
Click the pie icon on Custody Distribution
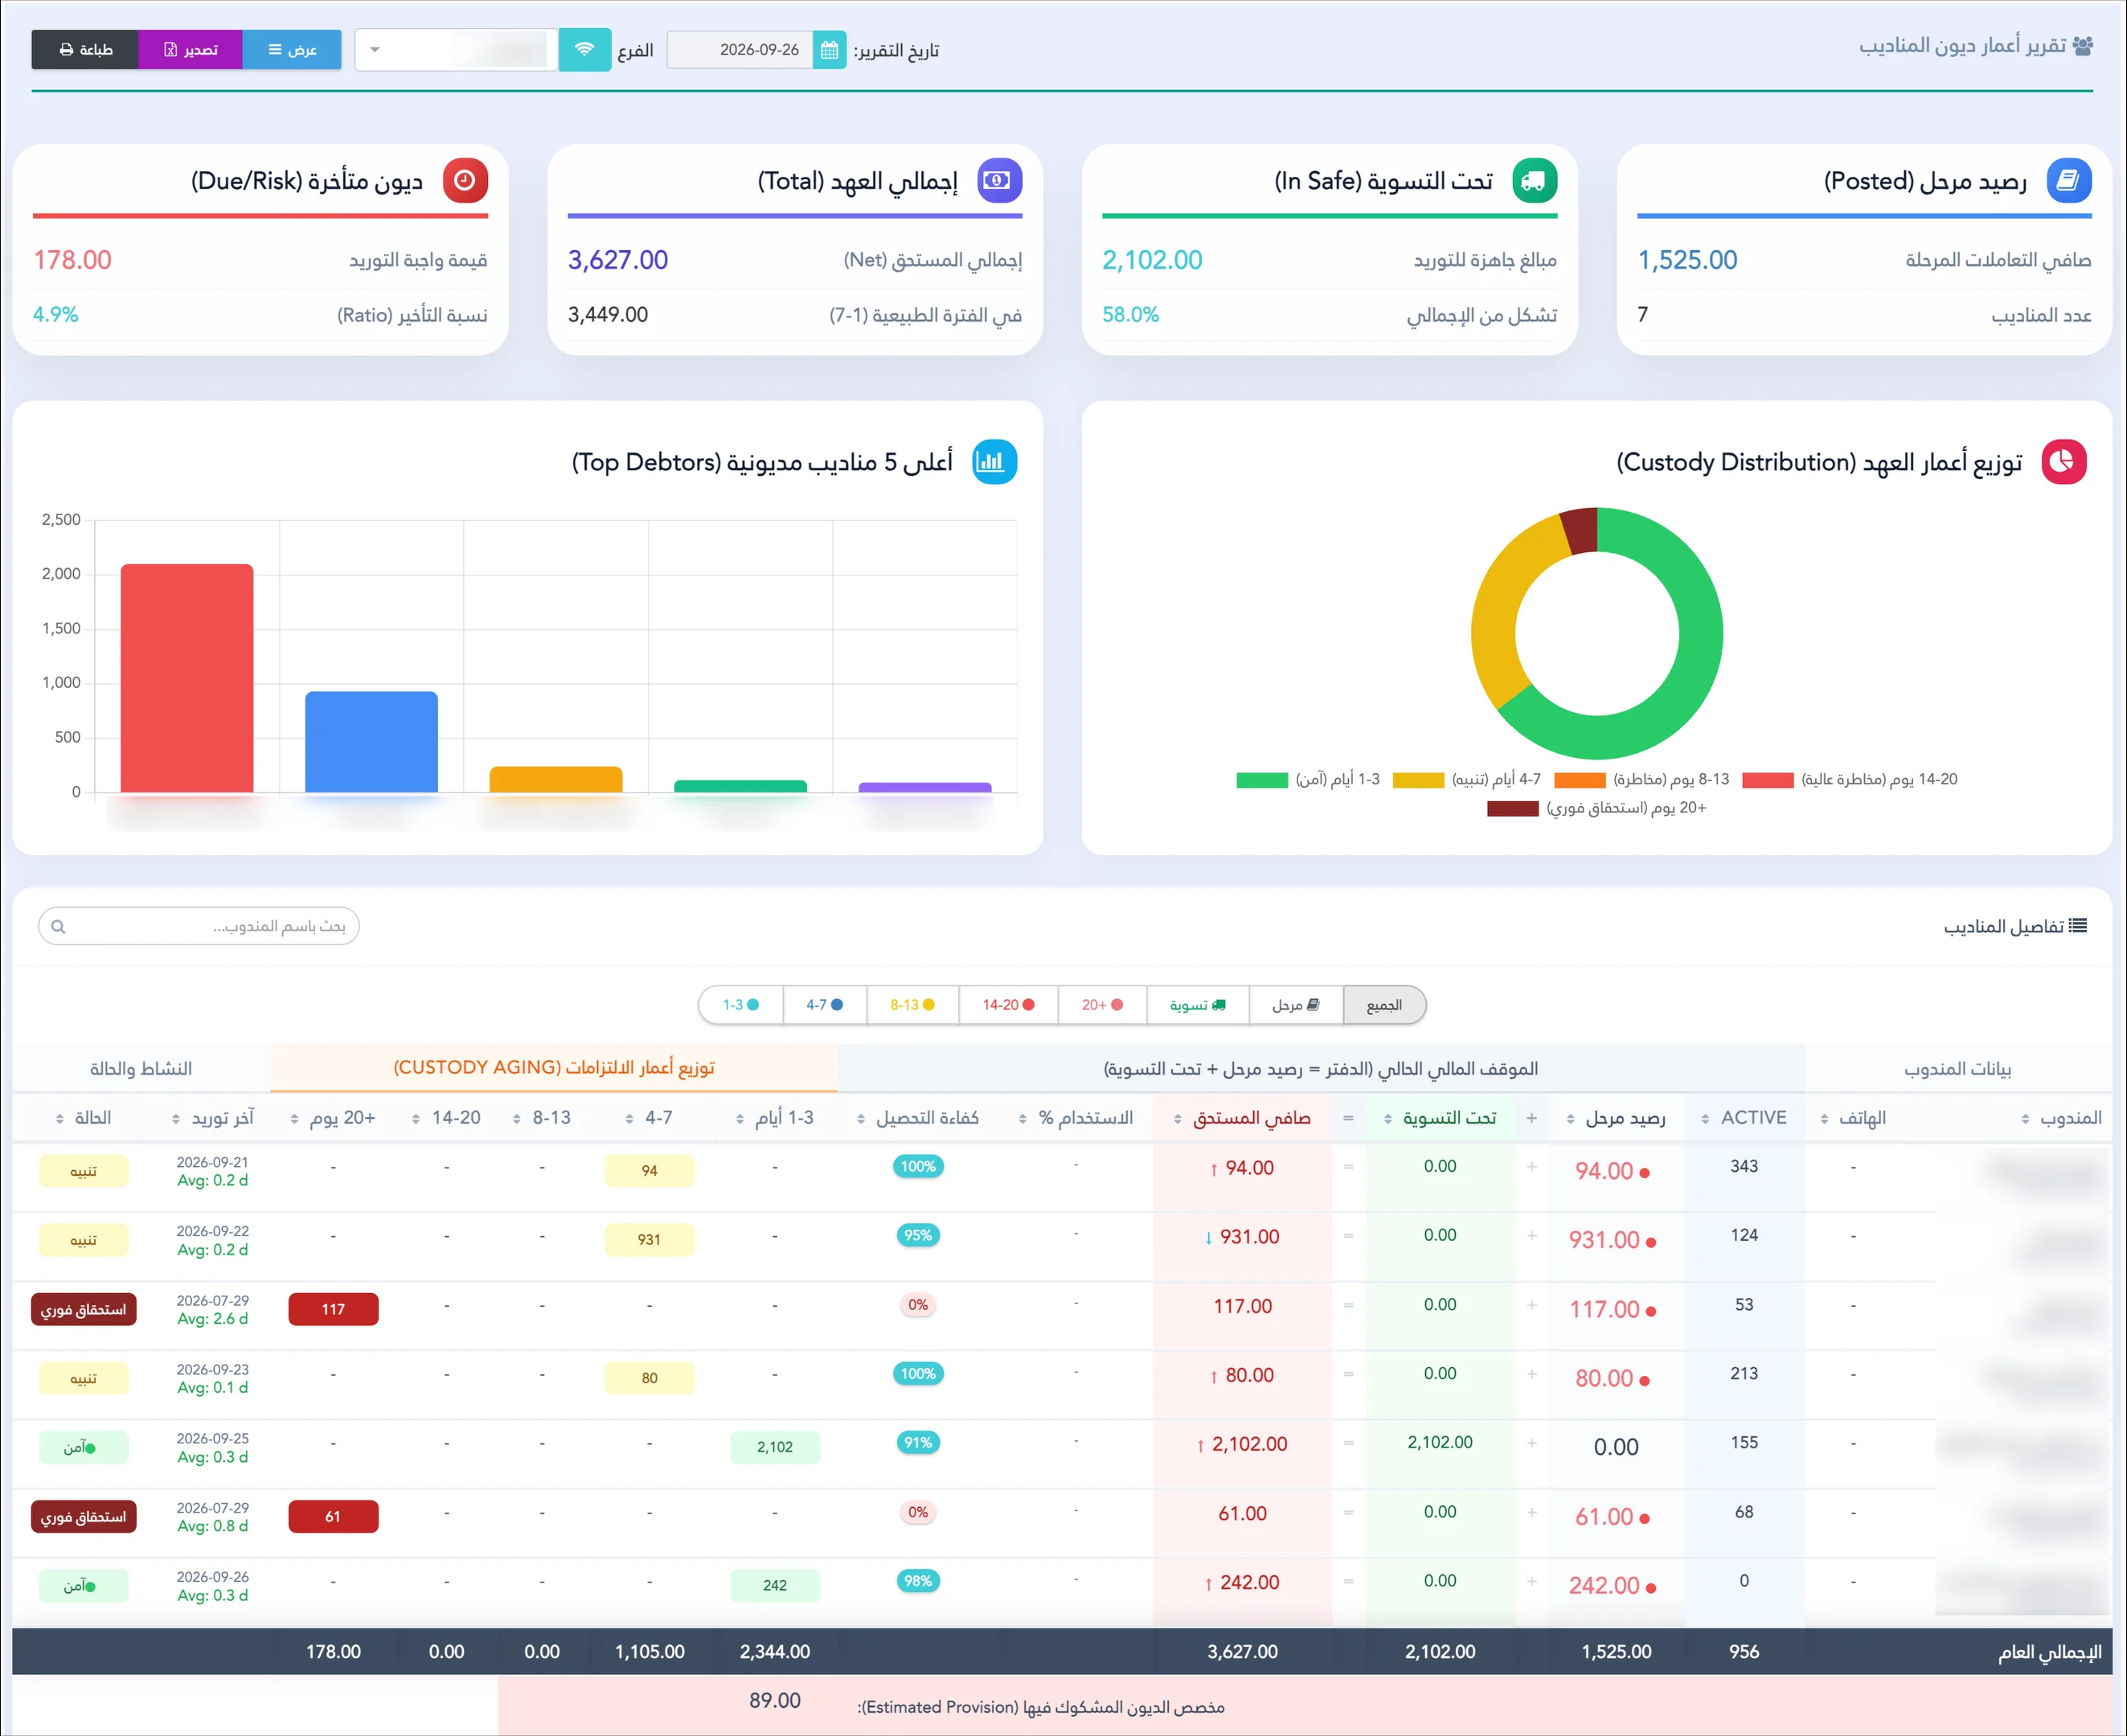click(2063, 462)
